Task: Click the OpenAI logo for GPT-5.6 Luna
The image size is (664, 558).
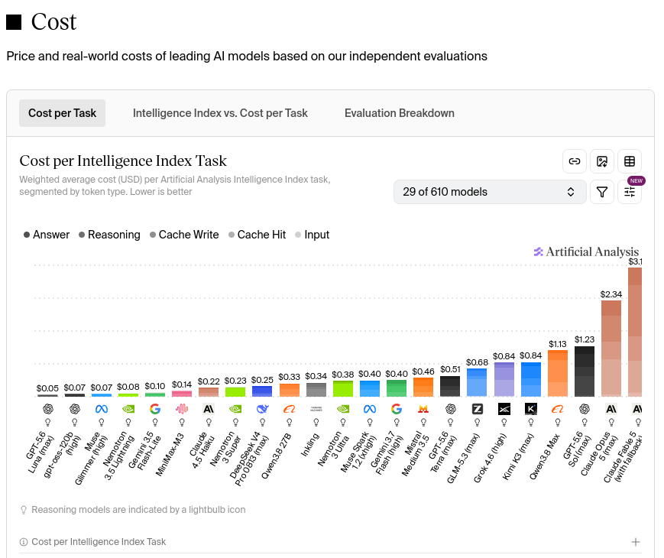Action: click(48, 409)
